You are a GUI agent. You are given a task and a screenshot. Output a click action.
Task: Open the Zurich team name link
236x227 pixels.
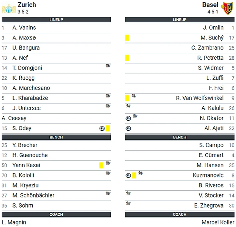27,5
